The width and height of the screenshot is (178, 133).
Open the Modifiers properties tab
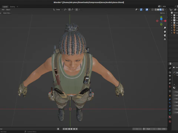coord(170,99)
